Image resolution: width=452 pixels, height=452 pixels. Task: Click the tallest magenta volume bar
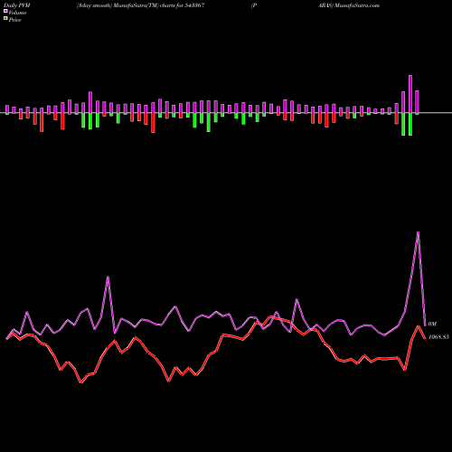pyautogui.click(x=410, y=94)
